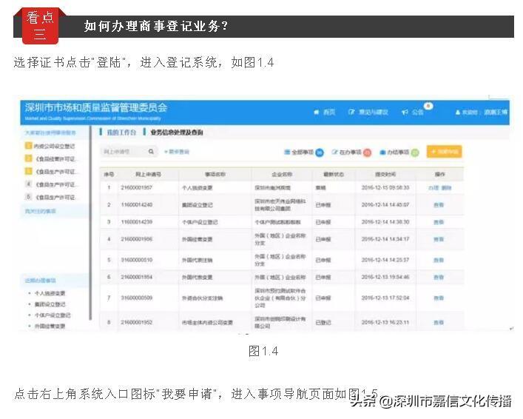Switch to 我的工作台 tab

[x=121, y=132]
